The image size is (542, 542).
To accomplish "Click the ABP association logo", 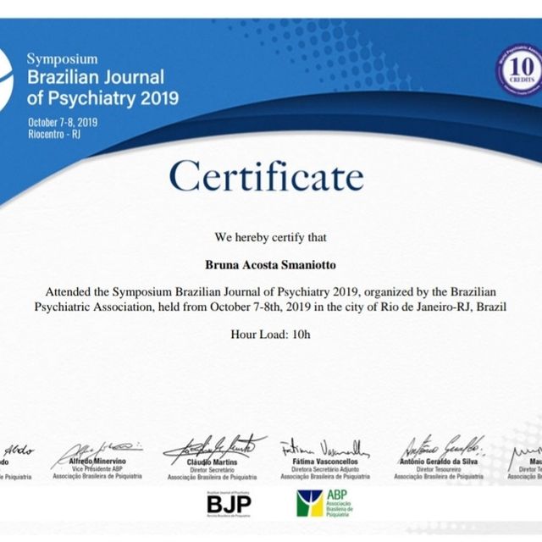I will 324,503.
